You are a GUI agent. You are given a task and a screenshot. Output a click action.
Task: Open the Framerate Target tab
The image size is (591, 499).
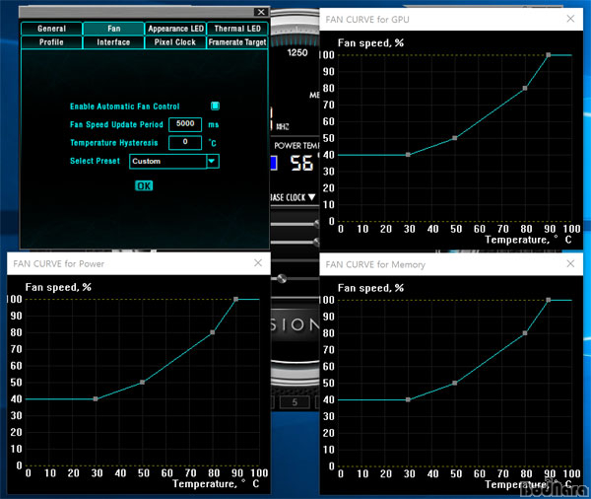tap(236, 42)
